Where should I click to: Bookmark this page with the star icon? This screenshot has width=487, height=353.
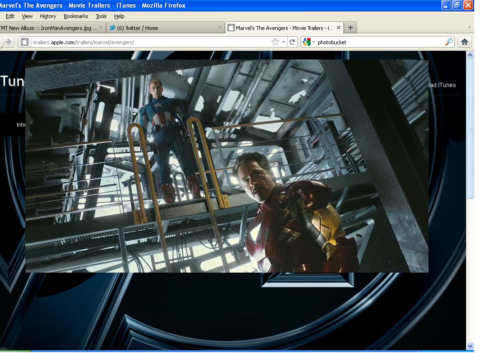[x=275, y=42]
